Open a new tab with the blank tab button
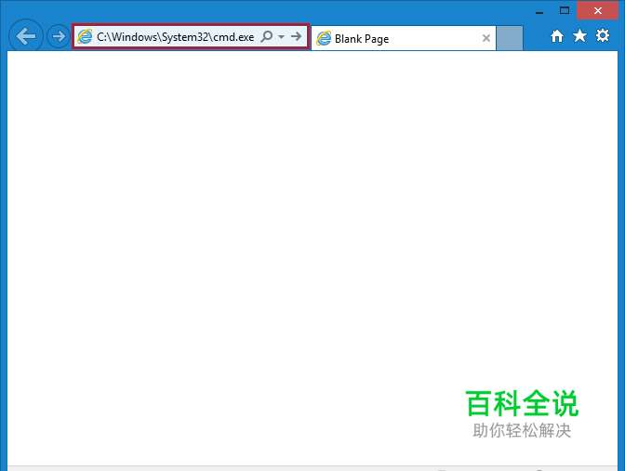Viewport: 625px width, 471px height. [x=510, y=38]
